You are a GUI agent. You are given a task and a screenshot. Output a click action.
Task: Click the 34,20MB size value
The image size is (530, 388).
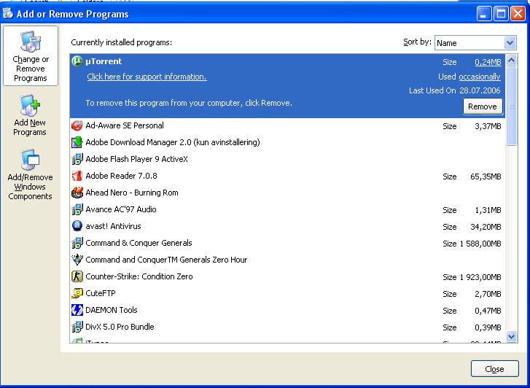pyautogui.click(x=486, y=227)
